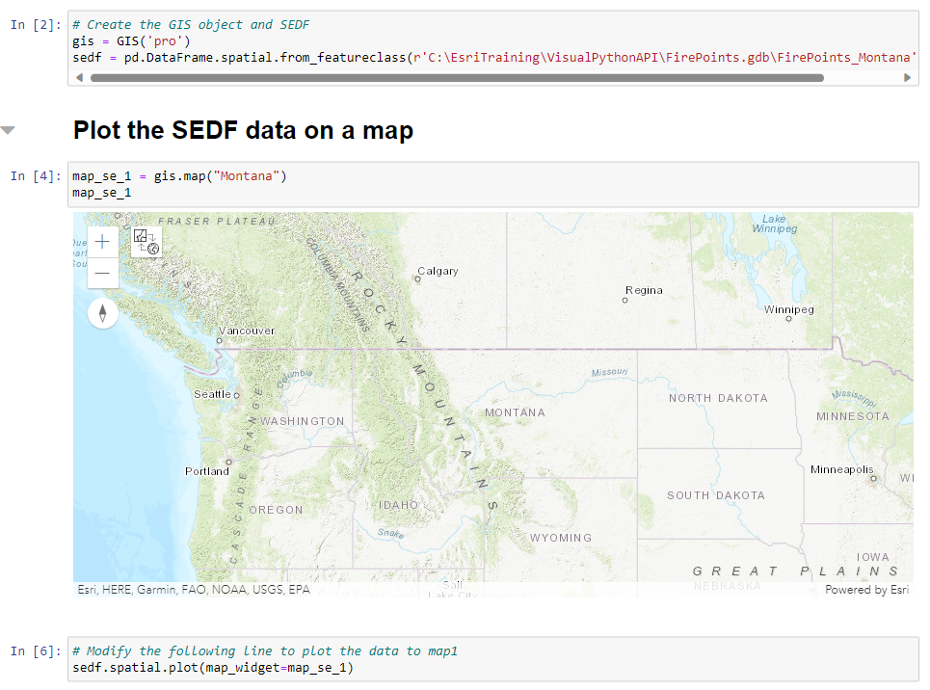This screenshot has width=930, height=690.
Task: Select the In [6] cell prompt
Action: point(35,650)
